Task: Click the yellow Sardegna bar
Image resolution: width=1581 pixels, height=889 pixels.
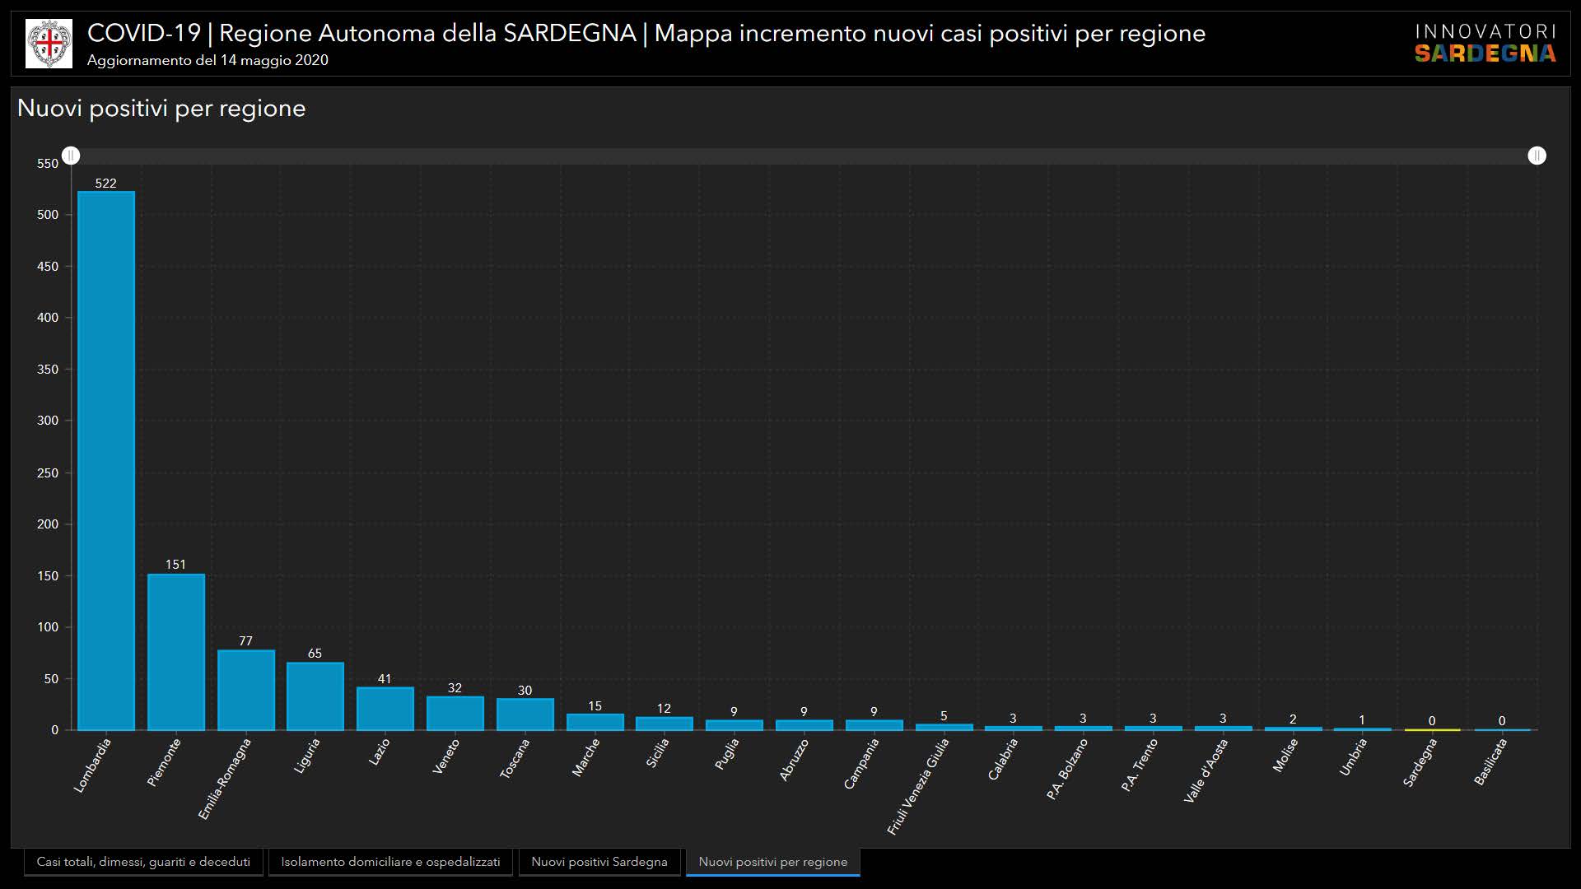Action: (1432, 729)
